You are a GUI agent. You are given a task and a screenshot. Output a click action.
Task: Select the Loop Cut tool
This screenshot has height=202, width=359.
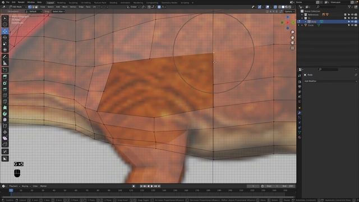pos(5,95)
